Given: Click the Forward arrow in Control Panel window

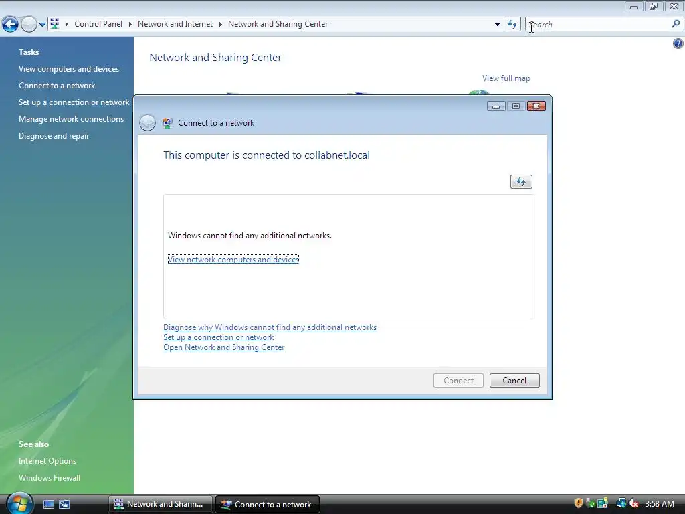Looking at the screenshot, I should [29, 25].
